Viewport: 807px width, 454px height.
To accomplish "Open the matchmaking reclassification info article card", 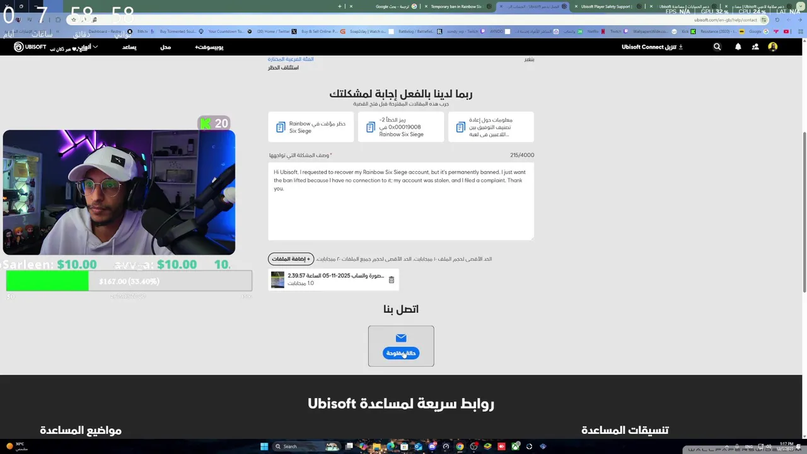I will (x=491, y=127).
